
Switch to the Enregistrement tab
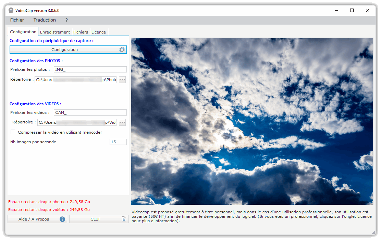55,32
